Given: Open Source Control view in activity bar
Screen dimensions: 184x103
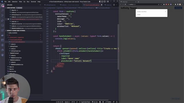Looking at the screenshot, I should (3, 15).
